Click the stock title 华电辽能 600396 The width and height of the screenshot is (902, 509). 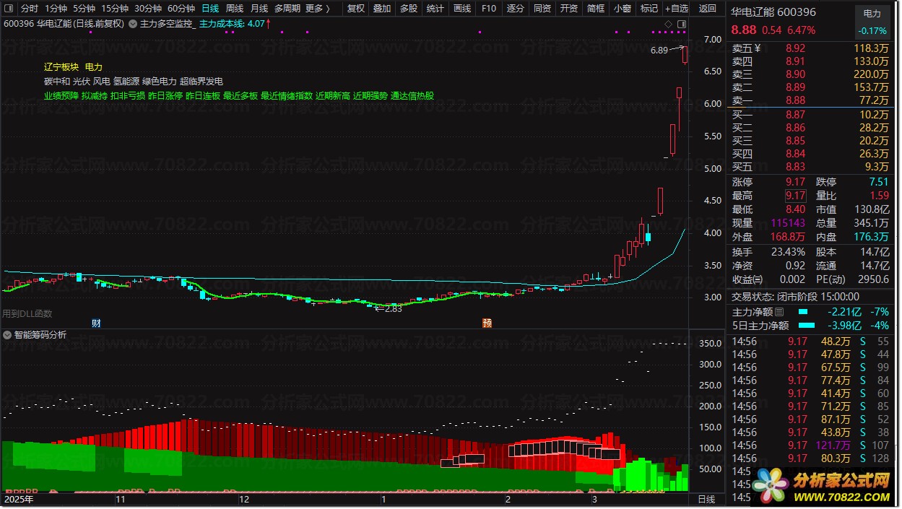773,12
